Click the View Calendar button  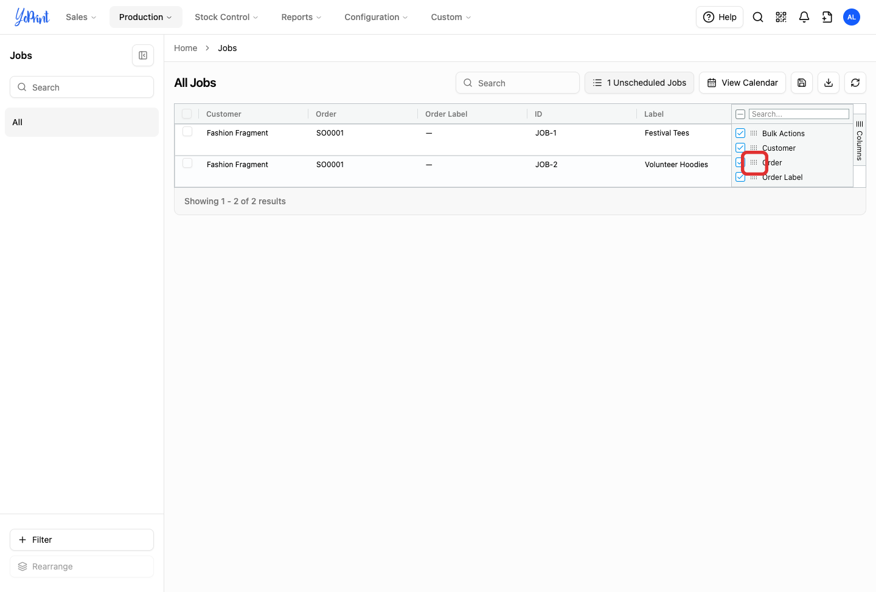pyautogui.click(x=742, y=83)
